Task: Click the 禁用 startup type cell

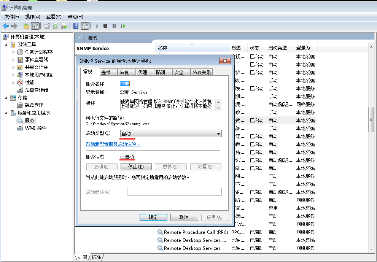Action: (273, 208)
